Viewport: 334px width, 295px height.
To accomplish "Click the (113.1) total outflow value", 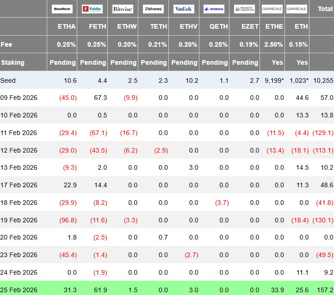I will (323, 150).
